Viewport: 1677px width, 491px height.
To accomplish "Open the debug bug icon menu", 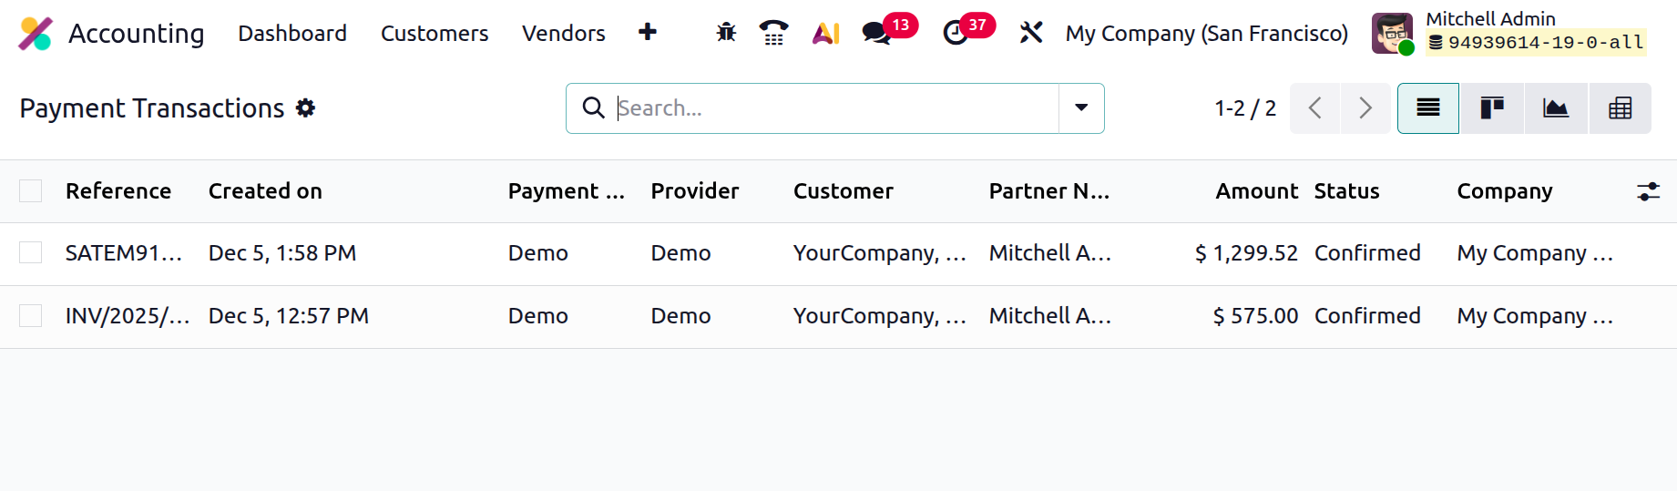I will [726, 34].
